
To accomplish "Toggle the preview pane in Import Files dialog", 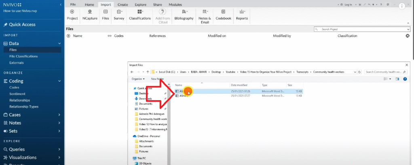I will tap(397, 79).
